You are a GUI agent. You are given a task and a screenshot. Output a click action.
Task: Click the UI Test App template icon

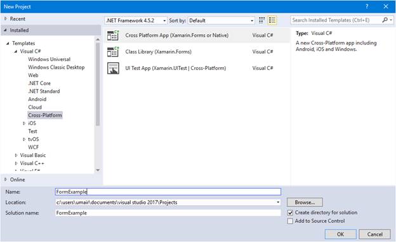(113, 68)
